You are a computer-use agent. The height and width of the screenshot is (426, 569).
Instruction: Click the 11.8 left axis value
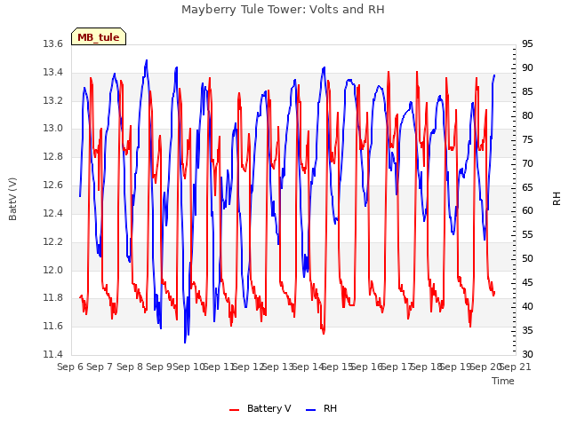pos(53,298)
